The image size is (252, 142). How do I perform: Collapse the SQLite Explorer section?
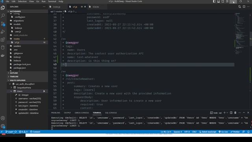27,80
